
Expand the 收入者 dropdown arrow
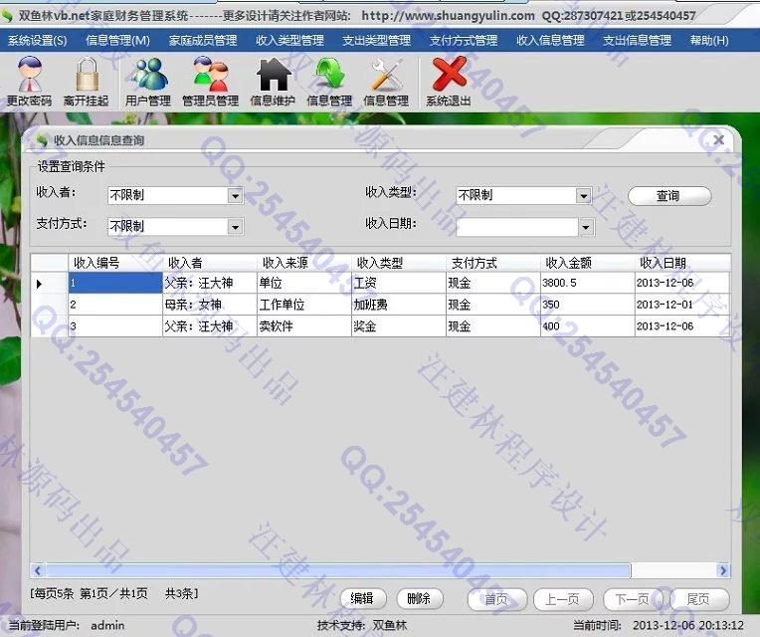[x=235, y=196]
